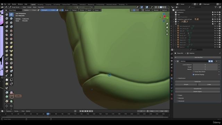
Task: Click the Delete Higher button
Action: (198, 92)
